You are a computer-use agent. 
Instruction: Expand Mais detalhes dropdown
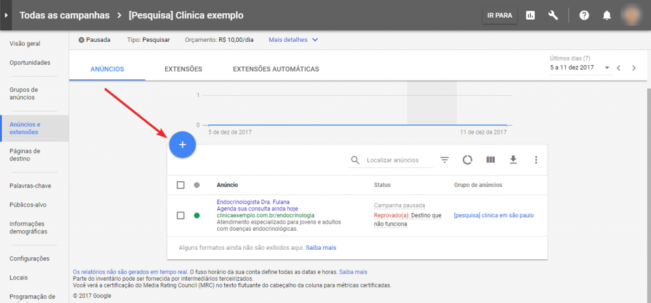pyautogui.click(x=293, y=40)
